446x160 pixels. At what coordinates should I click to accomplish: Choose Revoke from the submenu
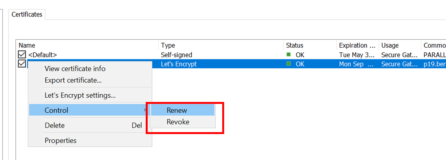(x=182, y=122)
